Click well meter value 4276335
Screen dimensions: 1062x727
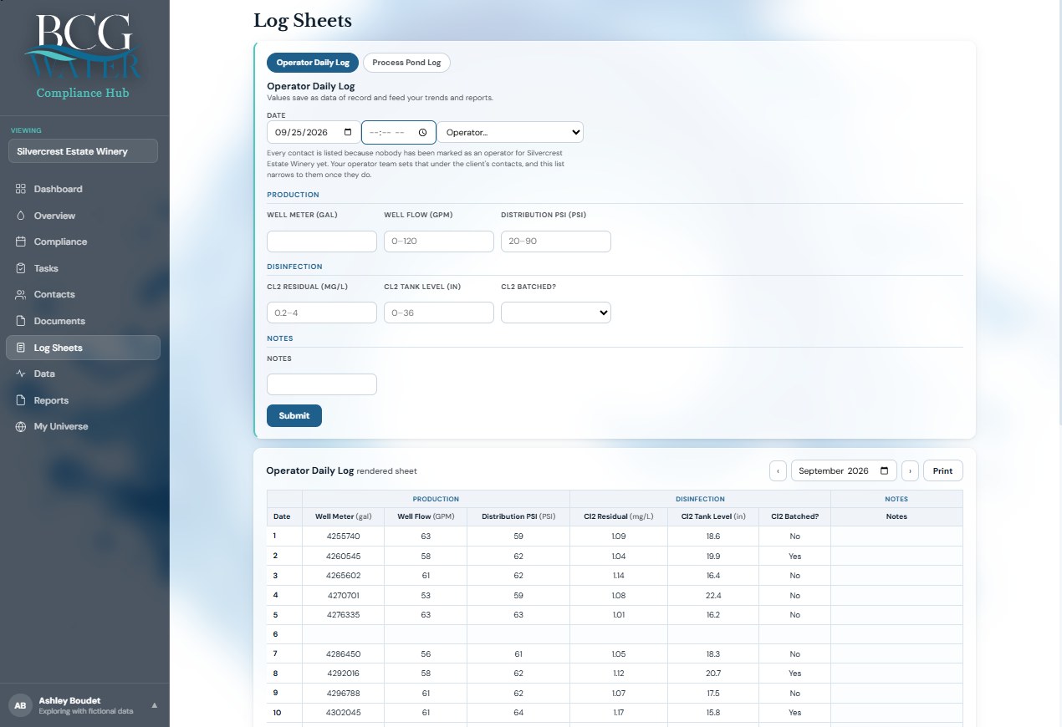[344, 615]
